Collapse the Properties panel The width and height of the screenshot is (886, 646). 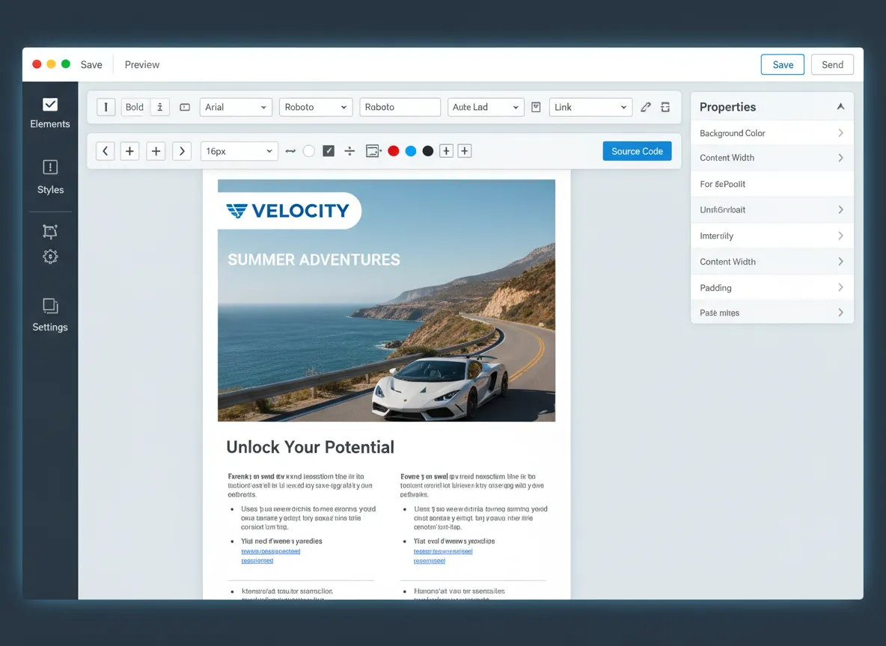pyautogui.click(x=841, y=106)
